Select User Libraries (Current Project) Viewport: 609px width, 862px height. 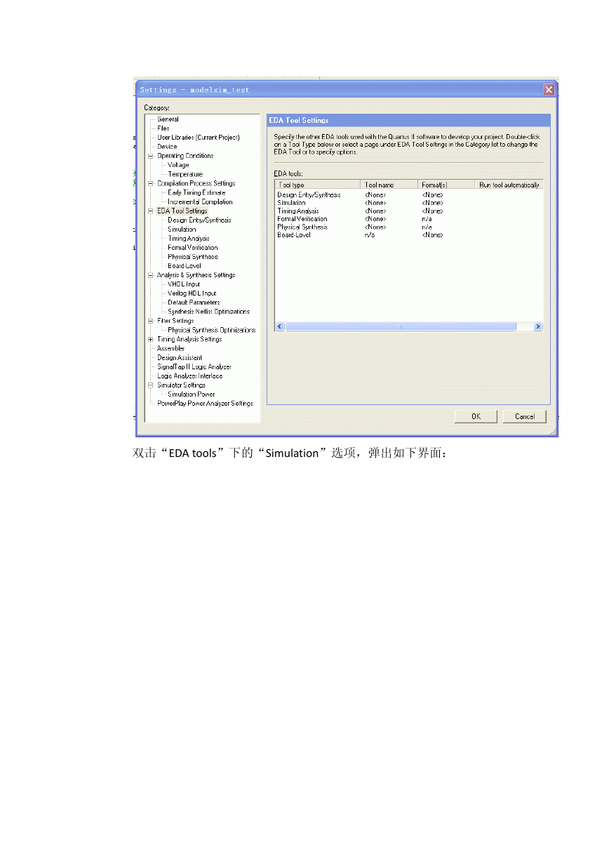199,138
